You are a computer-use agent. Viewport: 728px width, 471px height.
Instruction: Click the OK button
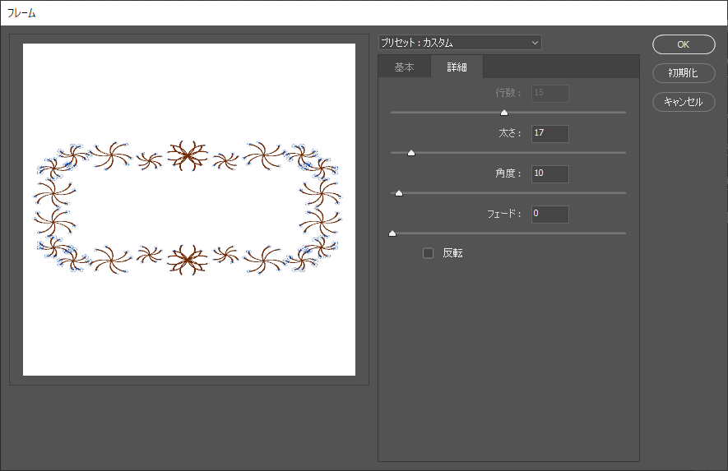tap(684, 44)
